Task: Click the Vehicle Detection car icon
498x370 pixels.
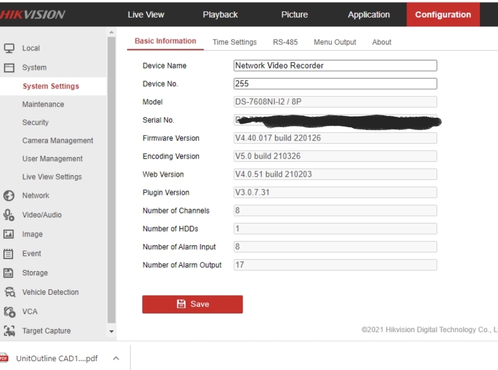Action: coord(9,292)
